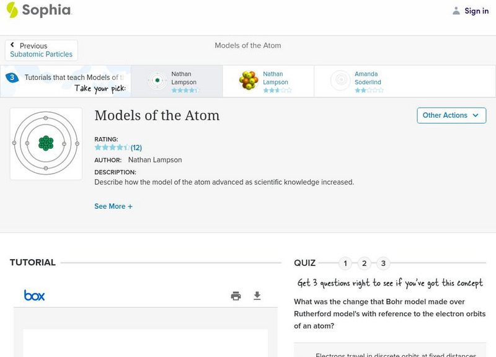Click the Sophia logo icon
Viewport: 496px width, 357px height.
(x=12, y=10)
